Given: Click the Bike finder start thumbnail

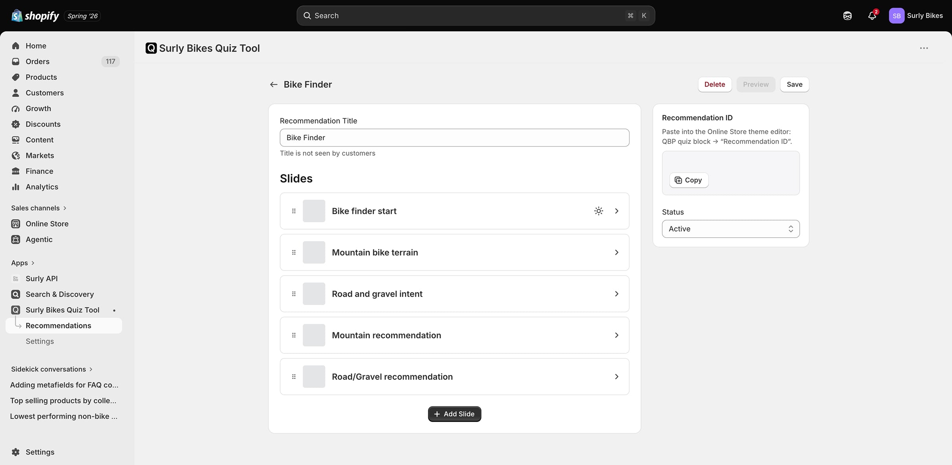Looking at the screenshot, I should [314, 211].
